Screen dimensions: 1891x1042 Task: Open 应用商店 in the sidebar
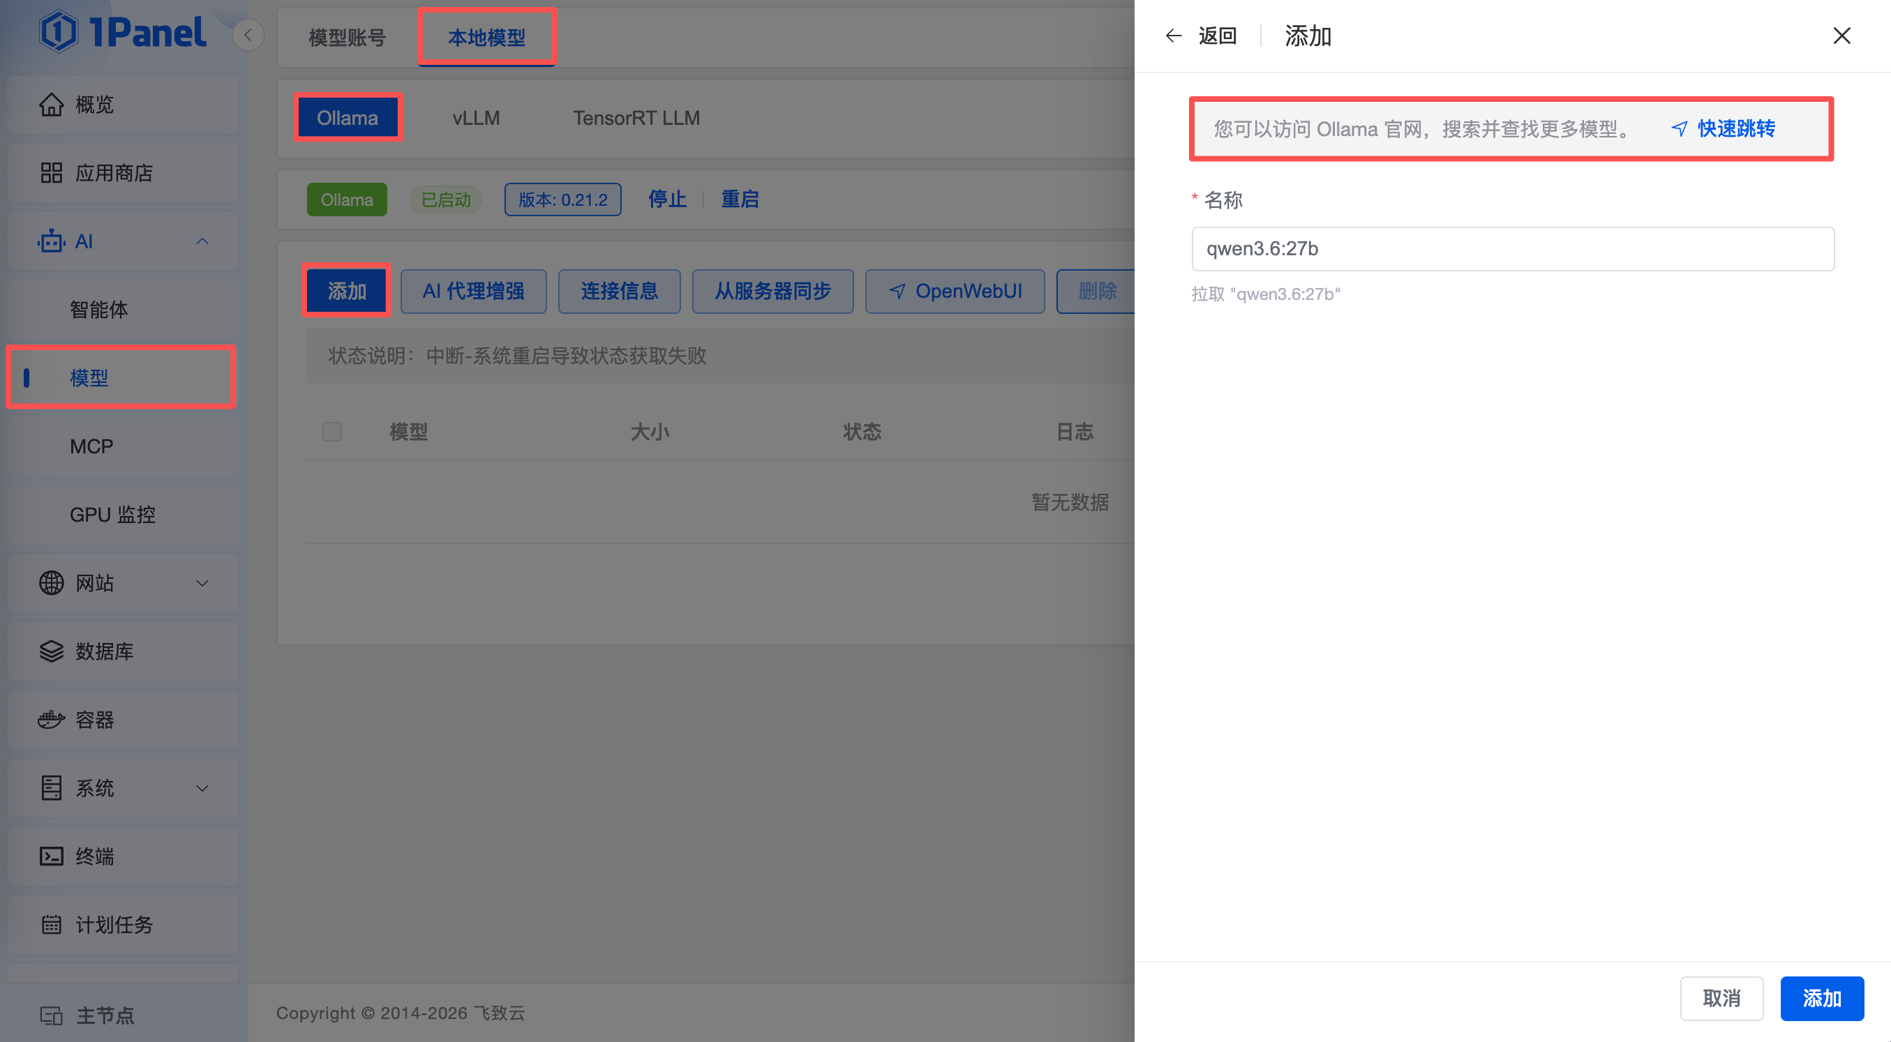(123, 173)
